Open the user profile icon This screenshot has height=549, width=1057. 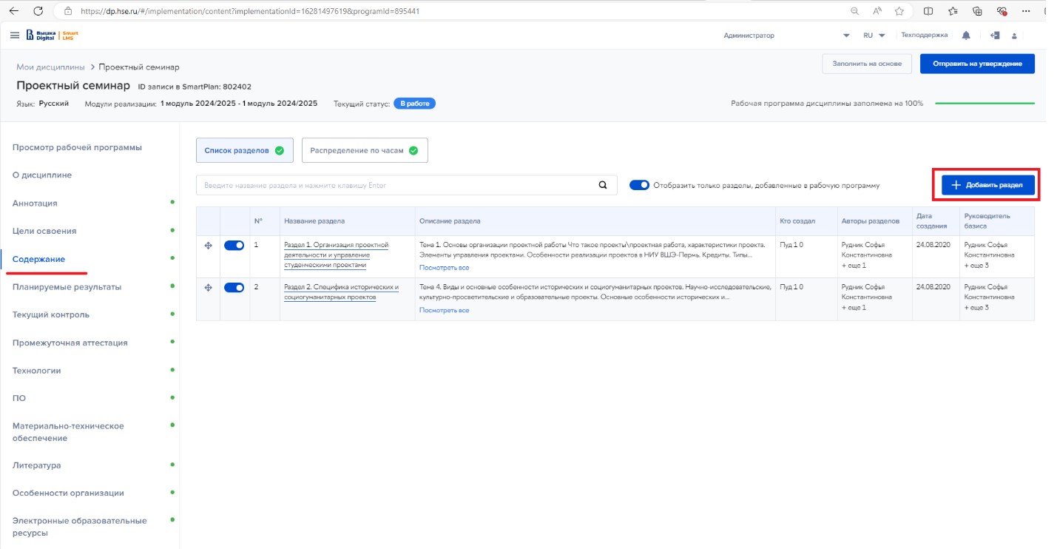tap(1015, 36)
